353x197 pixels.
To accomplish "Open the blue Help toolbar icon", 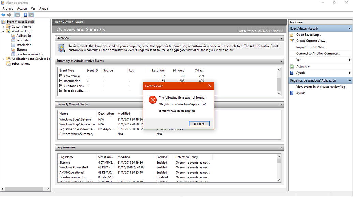I will [25, 15].
